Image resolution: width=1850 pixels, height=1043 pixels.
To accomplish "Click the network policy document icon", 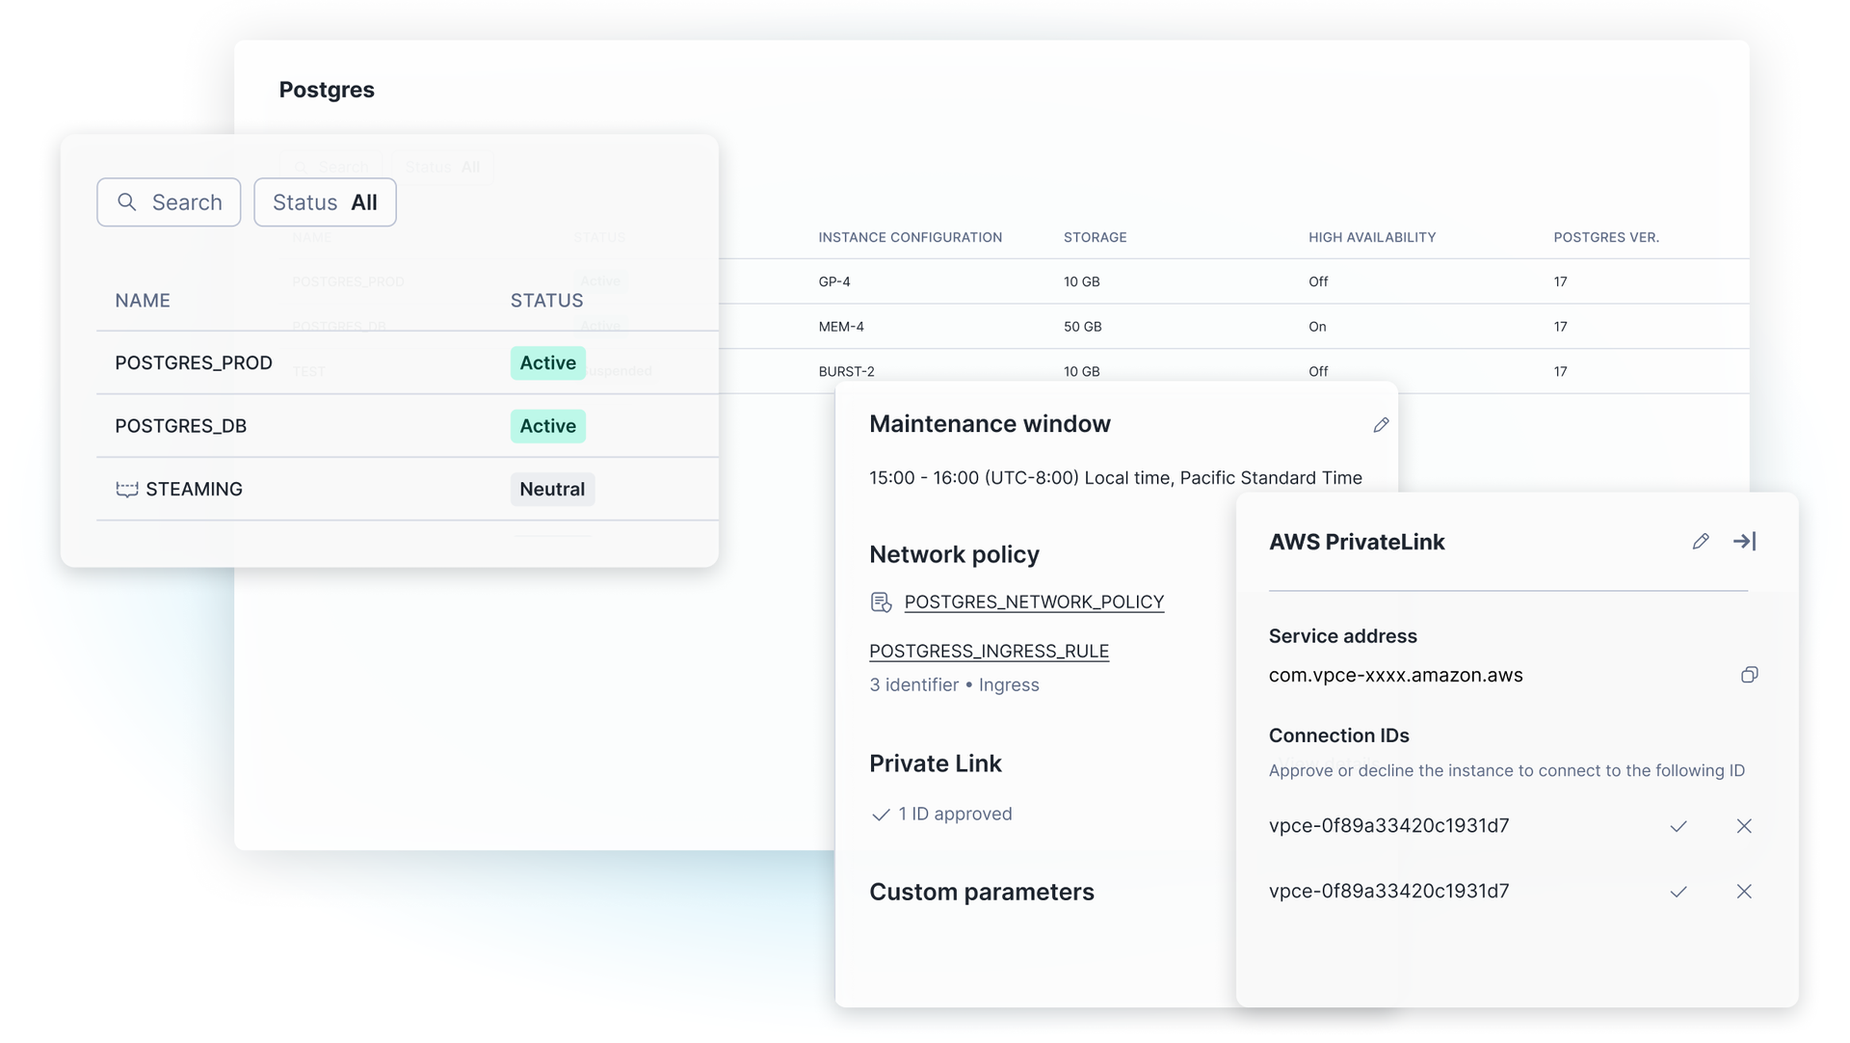I will pos(881,602).
